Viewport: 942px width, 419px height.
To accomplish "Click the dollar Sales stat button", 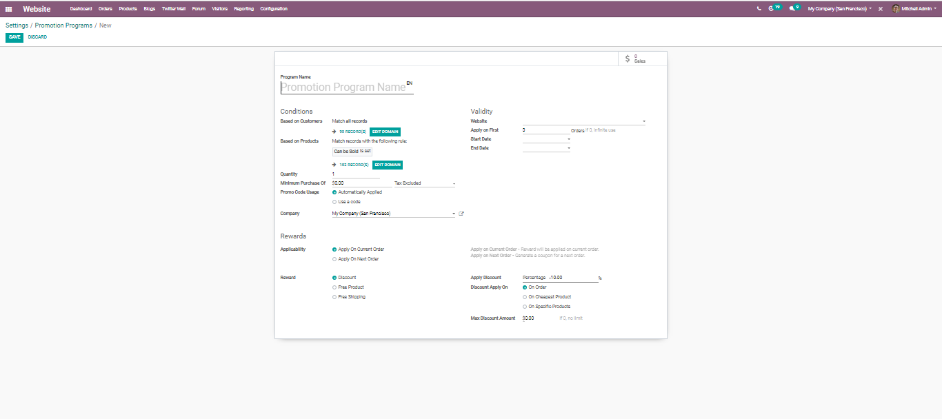I will pos(643,59).
